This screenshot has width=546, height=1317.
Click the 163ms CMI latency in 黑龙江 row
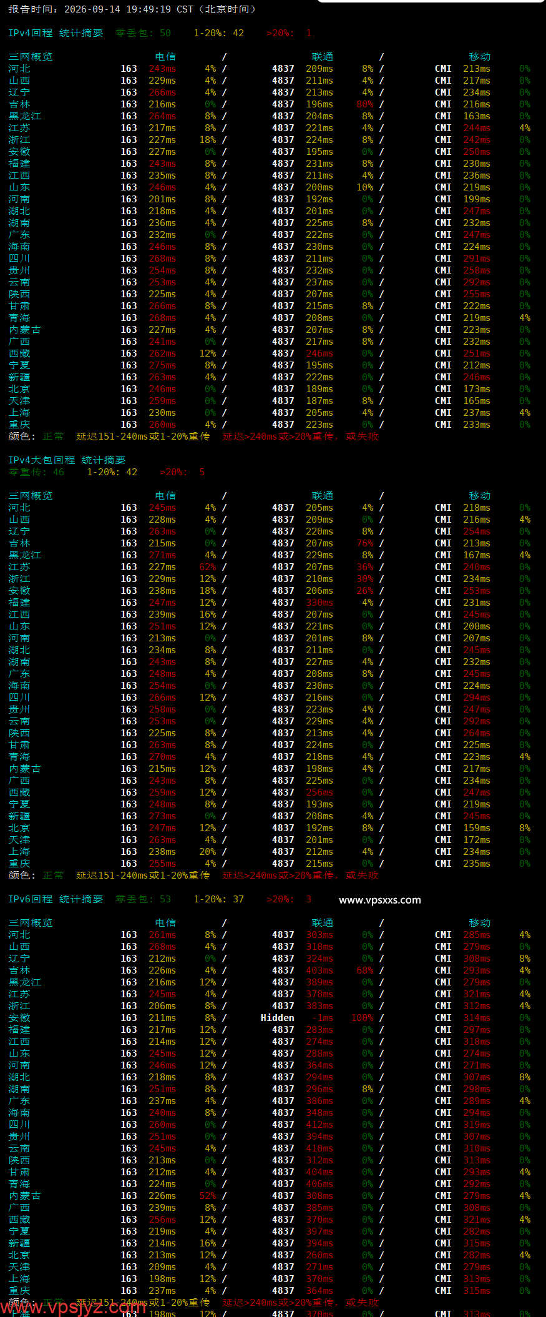(x=477, y=116)
